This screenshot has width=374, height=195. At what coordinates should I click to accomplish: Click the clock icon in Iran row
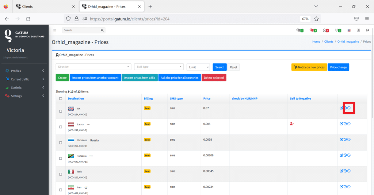(x=349, y=187)
